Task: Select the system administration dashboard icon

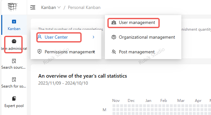Action: click(14, 41)
